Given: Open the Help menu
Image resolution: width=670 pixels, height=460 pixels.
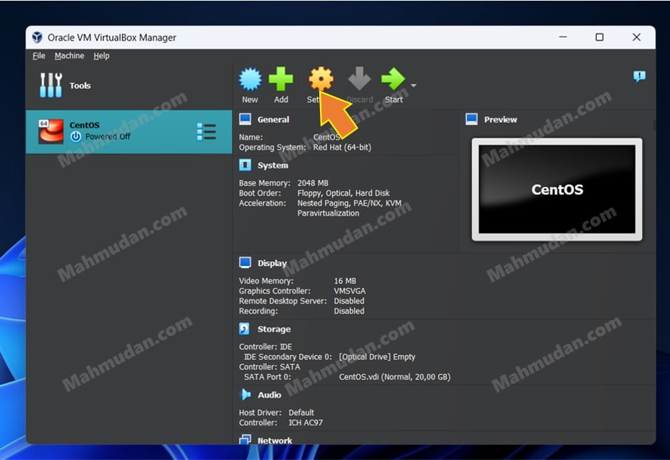Looking at the screenshot, I should tap(101, 56).
